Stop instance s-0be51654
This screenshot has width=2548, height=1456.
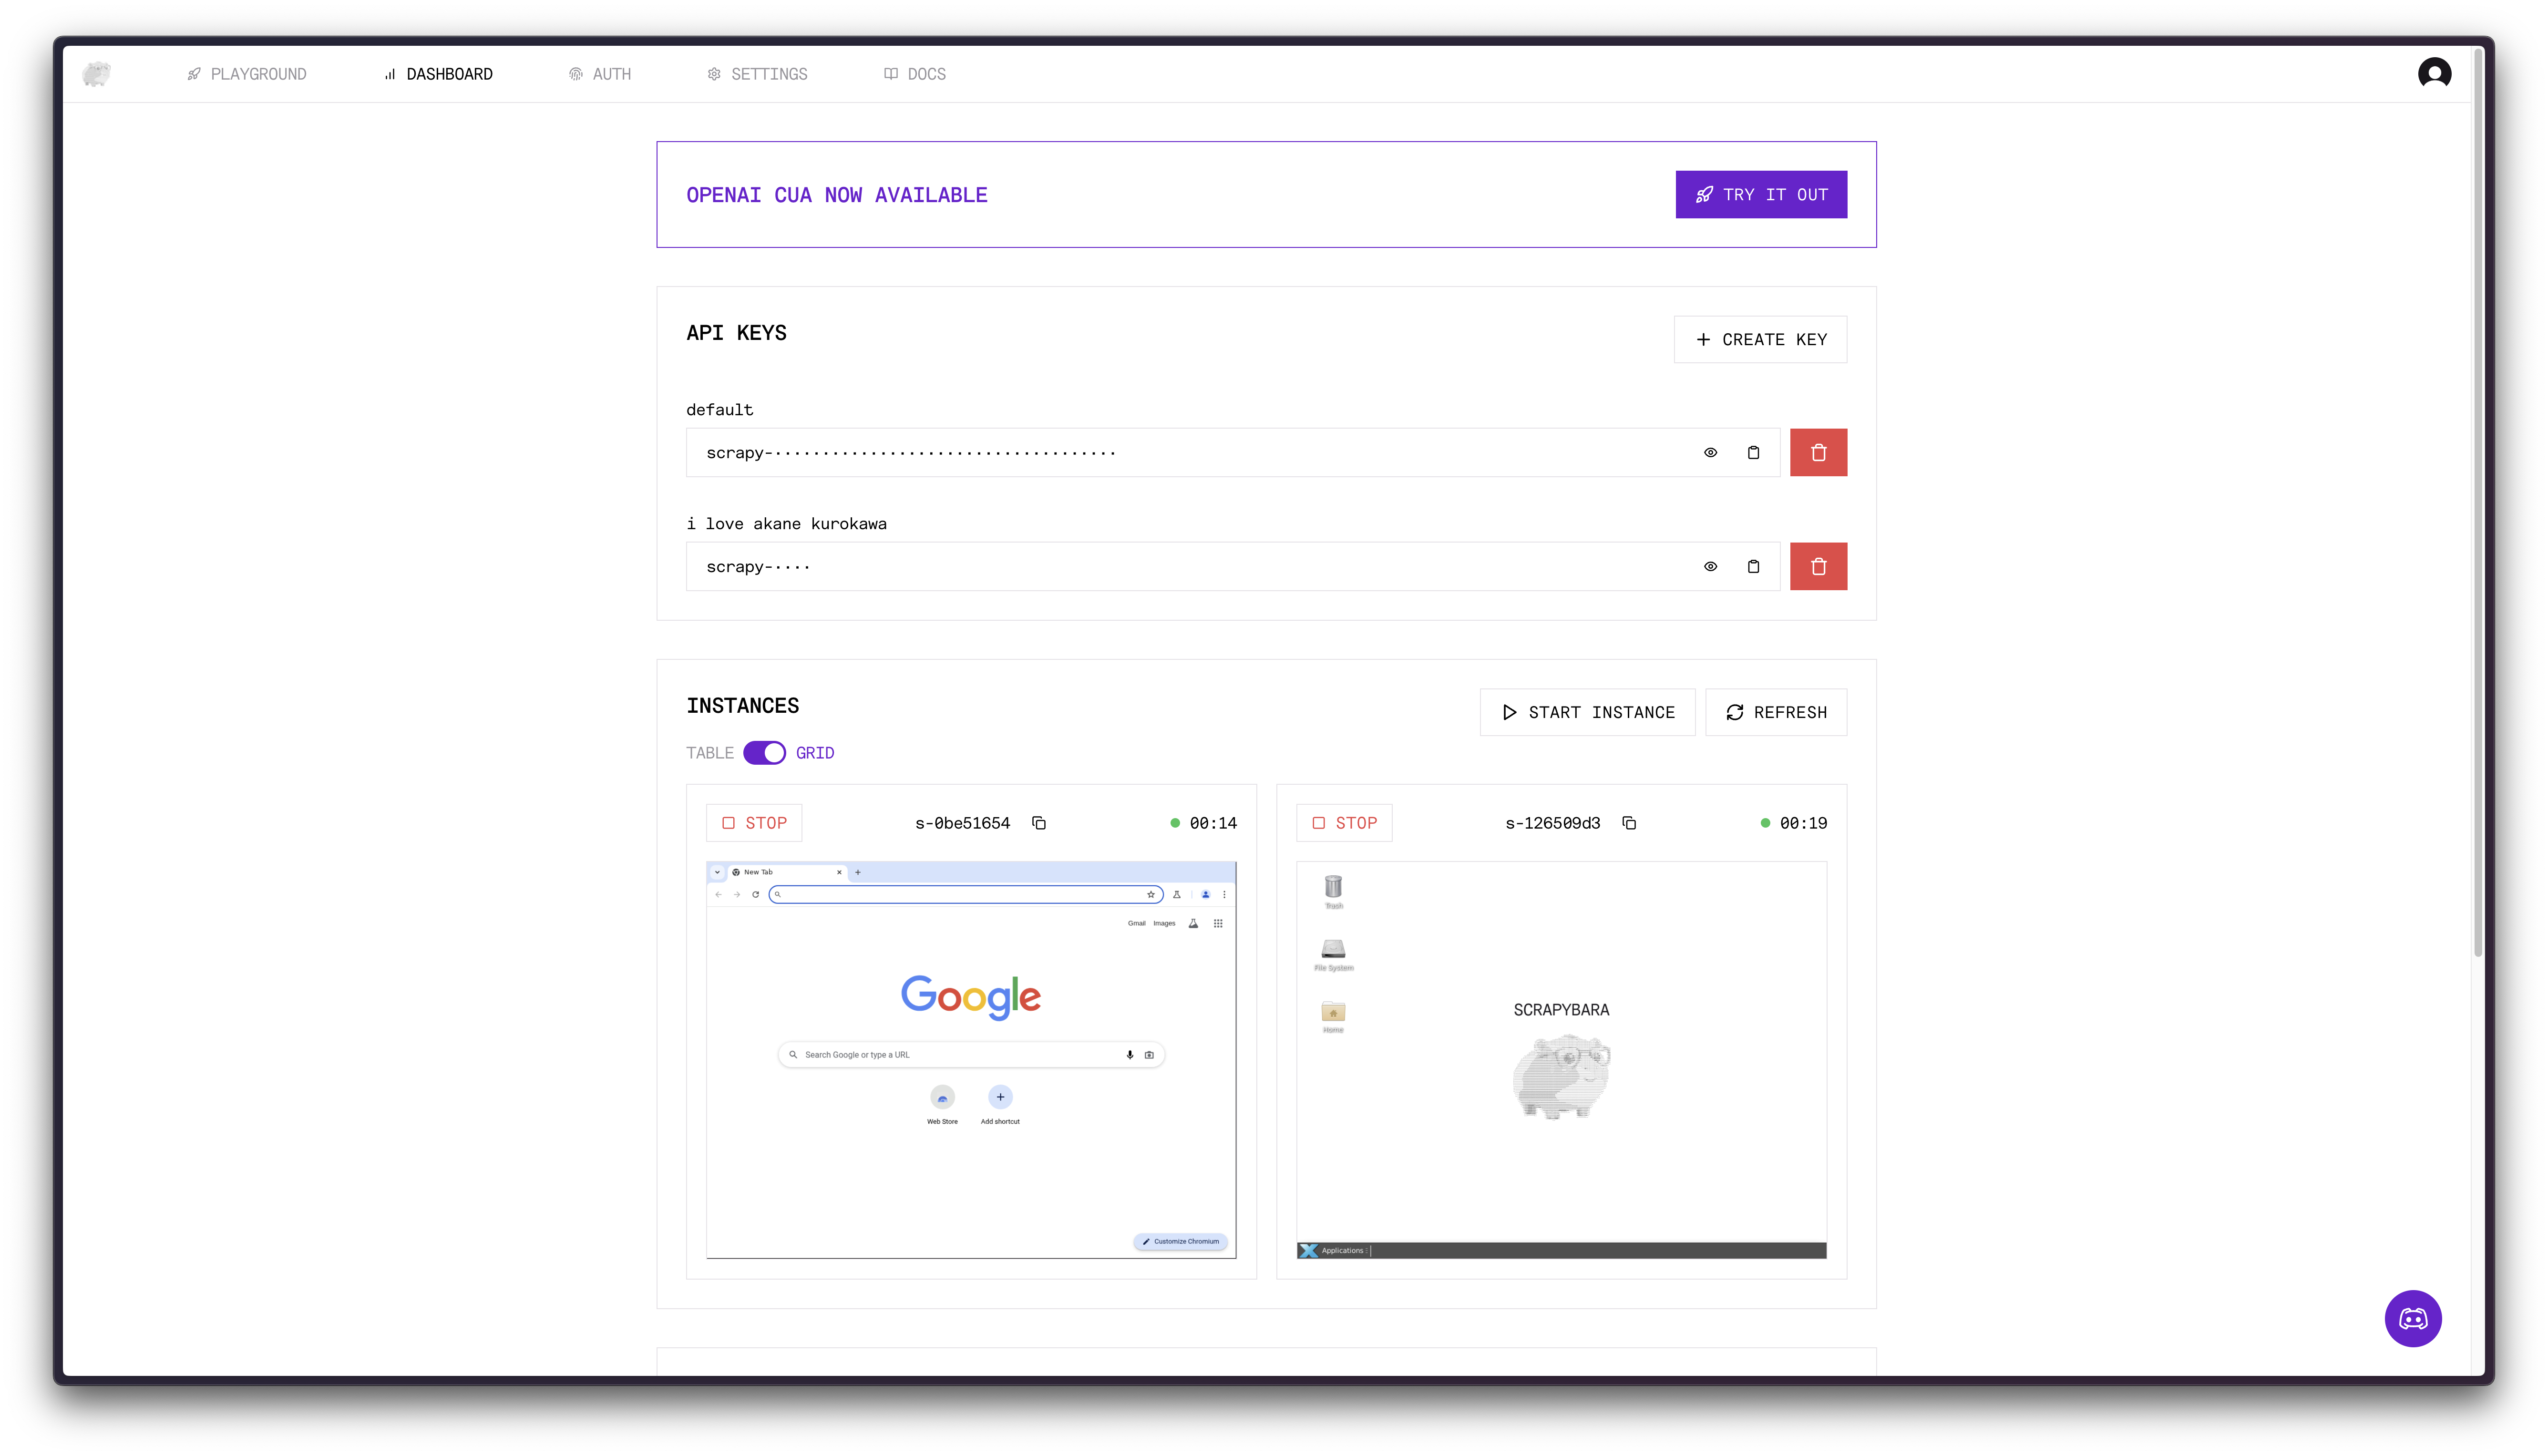pyautogui.click(x=754, y=823)
